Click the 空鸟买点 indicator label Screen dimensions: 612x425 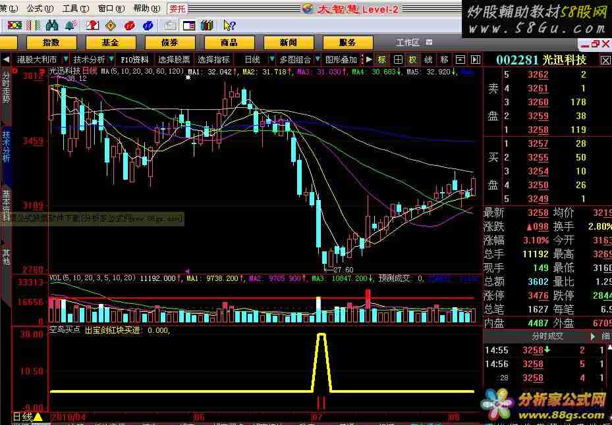click(65, 330)
